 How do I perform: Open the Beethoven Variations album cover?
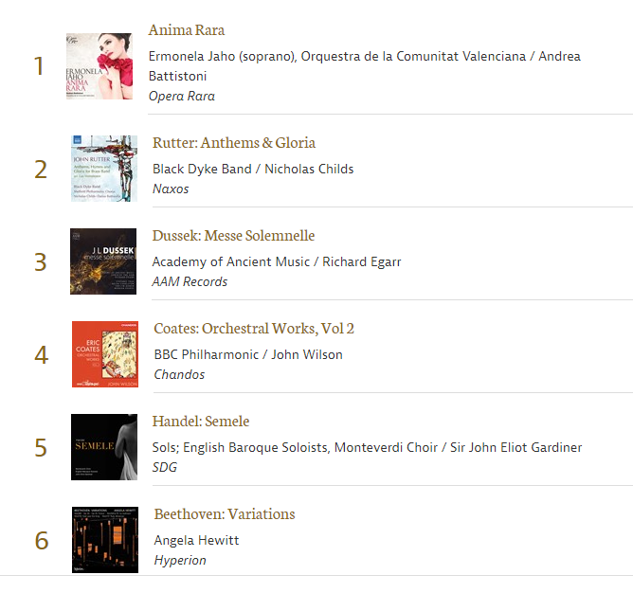[104, 540]
